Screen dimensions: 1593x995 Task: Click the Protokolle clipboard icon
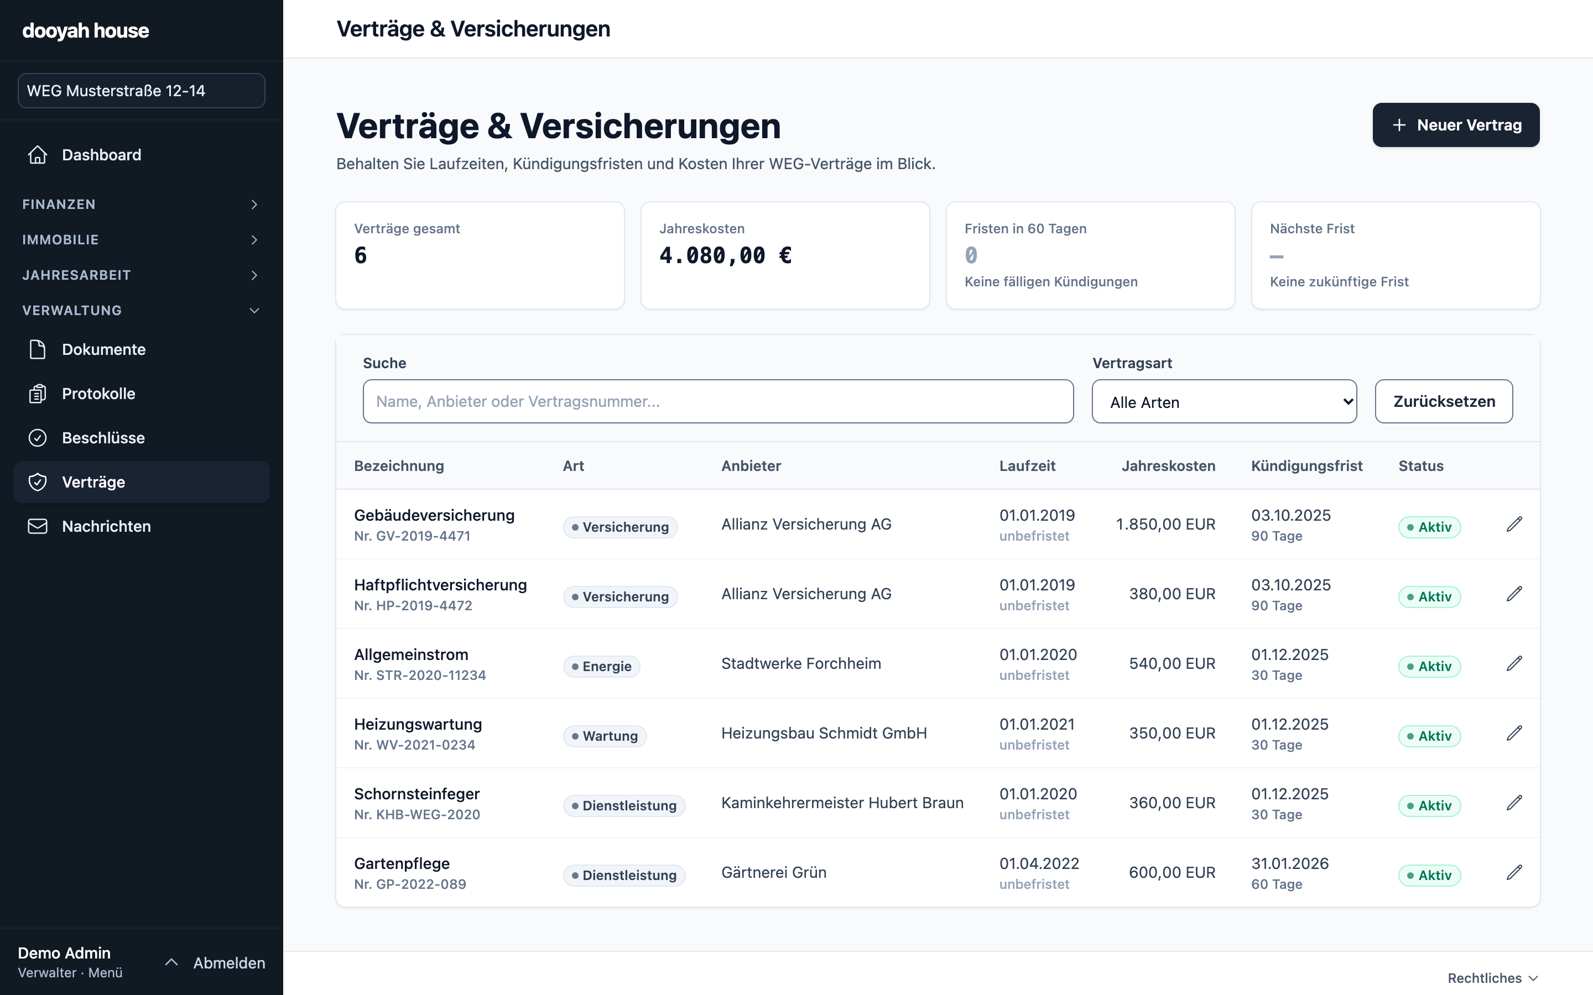click(38, 394)
